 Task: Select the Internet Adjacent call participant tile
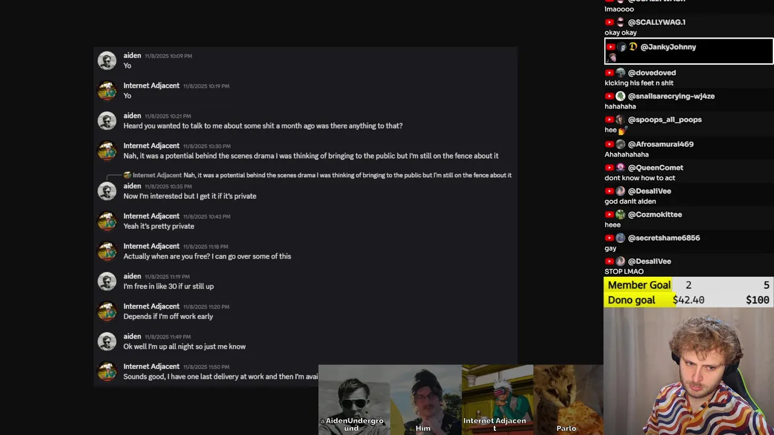497,399
